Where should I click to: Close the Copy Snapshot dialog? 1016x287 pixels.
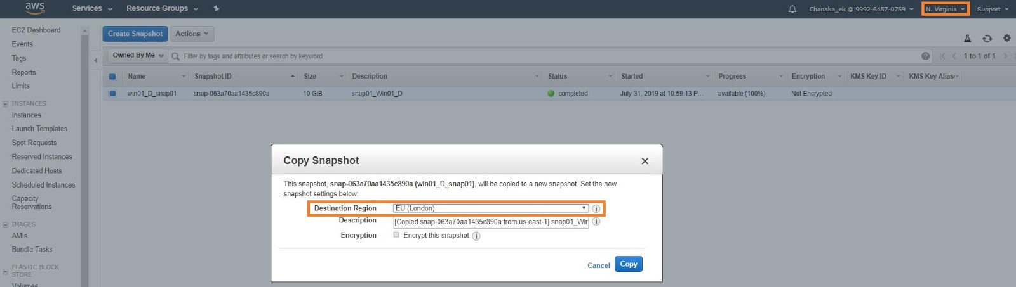[645, 161]
